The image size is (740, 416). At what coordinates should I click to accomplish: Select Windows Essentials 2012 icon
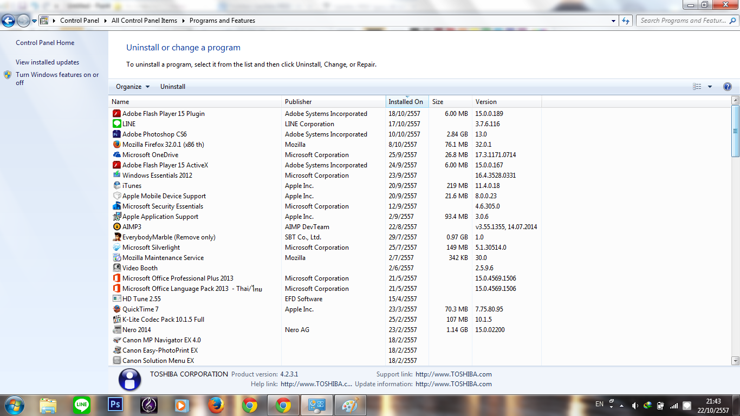point(116,175)
